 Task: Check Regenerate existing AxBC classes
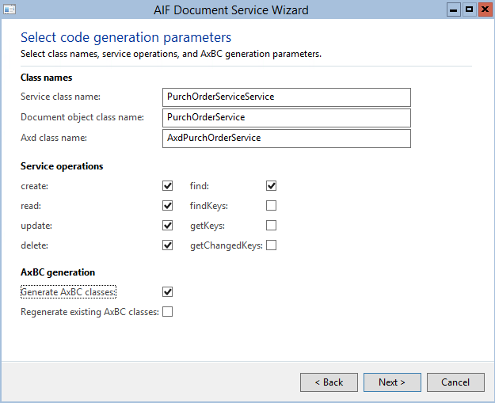pos(167,312)
